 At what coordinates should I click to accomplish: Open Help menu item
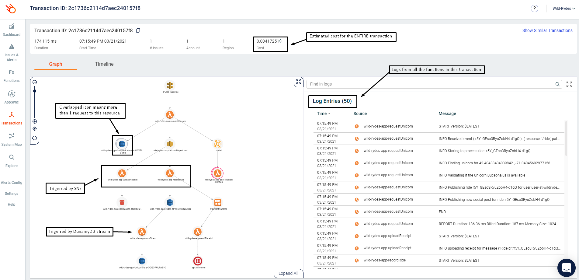pyautogui.click(x=12, y=205)
